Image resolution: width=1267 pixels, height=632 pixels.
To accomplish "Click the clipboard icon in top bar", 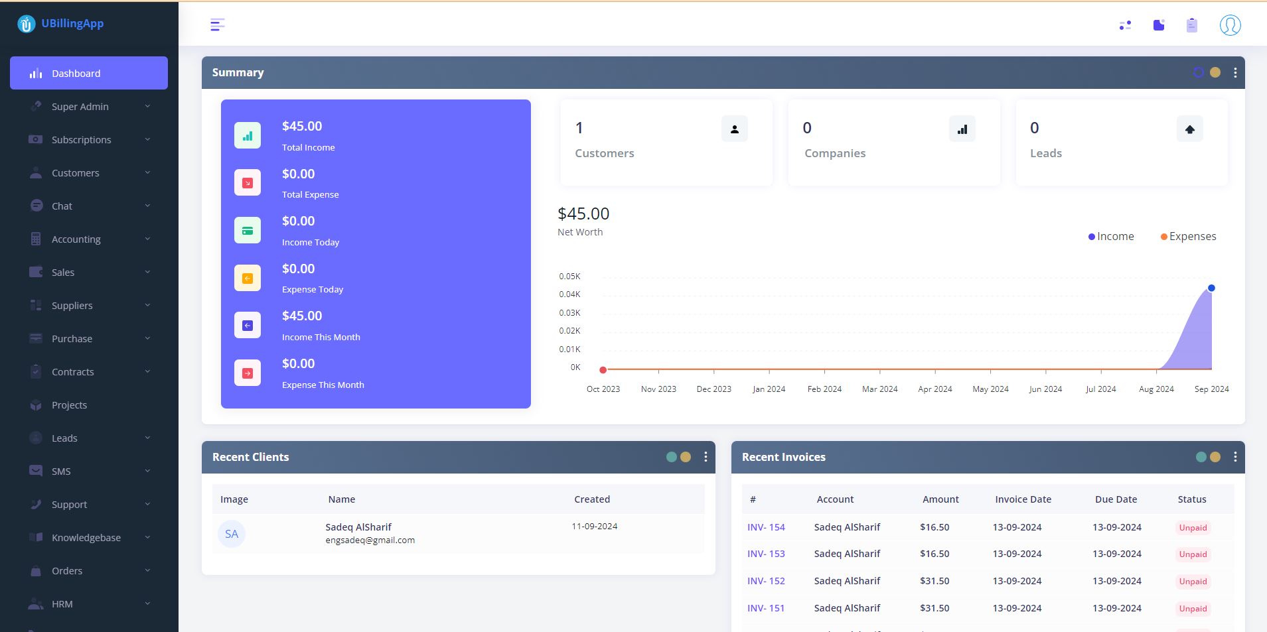I will click(1191, 25).
